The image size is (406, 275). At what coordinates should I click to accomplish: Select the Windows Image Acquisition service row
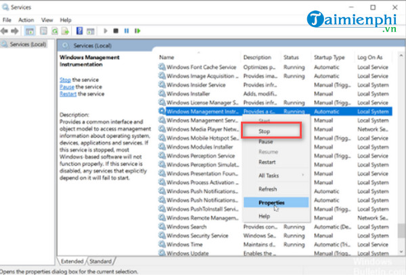click(275, 76)
